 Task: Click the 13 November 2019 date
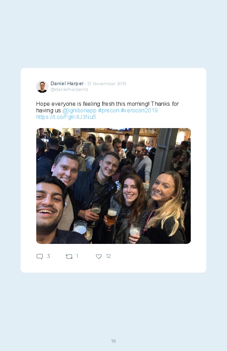tap(107, 83)
